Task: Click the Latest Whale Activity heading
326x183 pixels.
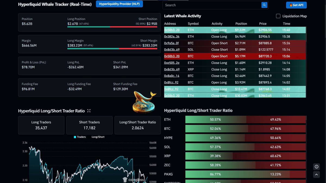Action: tap(183, 16)
